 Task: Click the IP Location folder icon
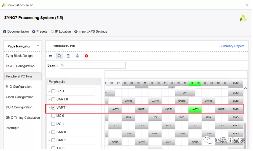(x=52, y=31)
